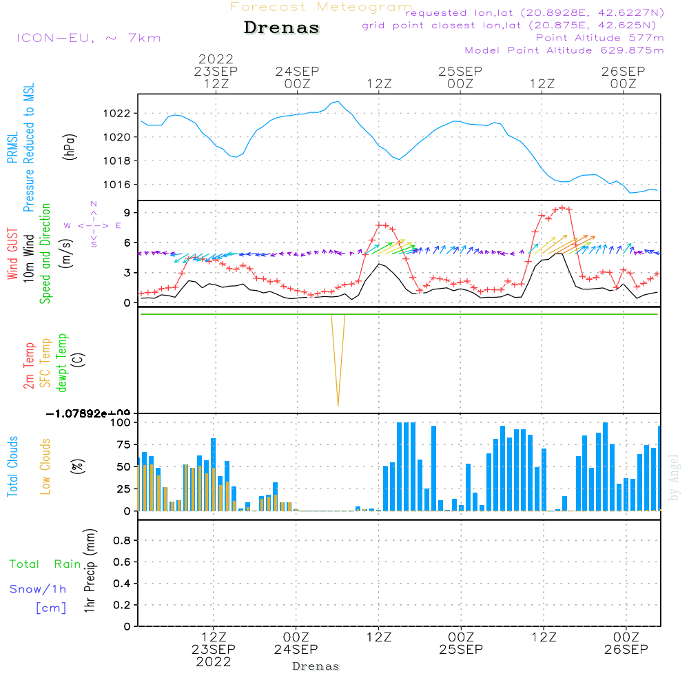Click the (hPa) unit label
Screen dimensions: 689x689
pyautogui.click(x=70, y=147)
